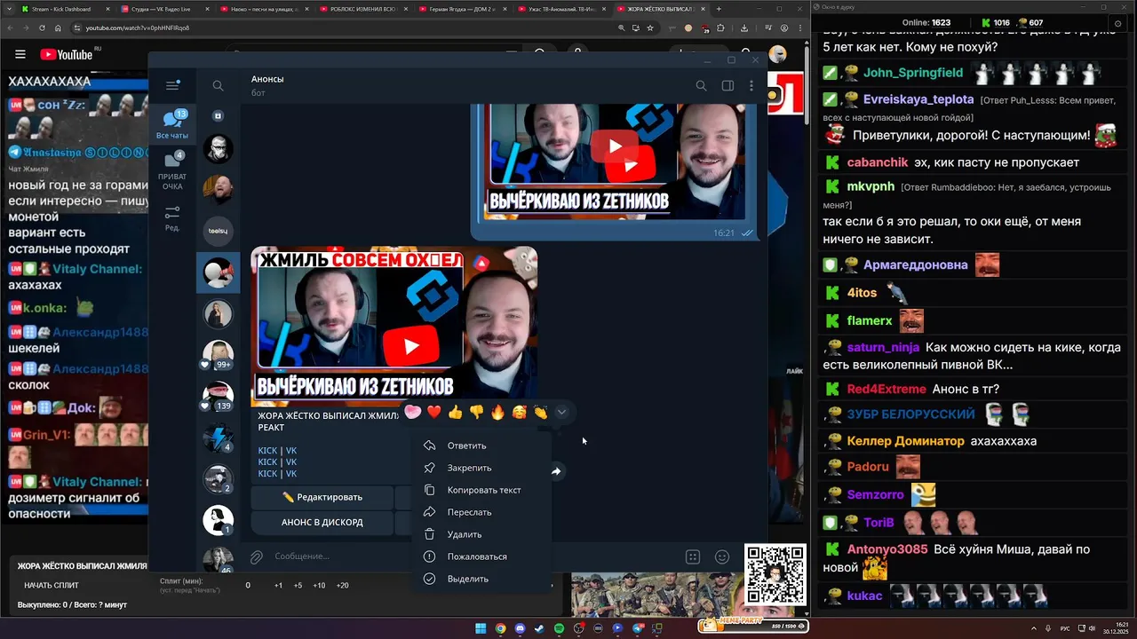Add +5 minutes to the split
The height and width of the screenshot is (639, 1137).
point(298,585)
